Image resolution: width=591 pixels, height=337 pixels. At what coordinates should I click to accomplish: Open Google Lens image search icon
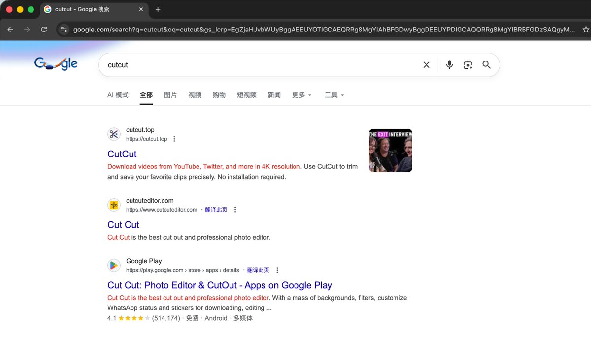(468, 65)
